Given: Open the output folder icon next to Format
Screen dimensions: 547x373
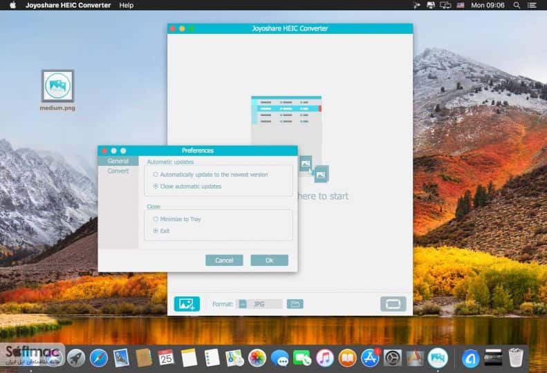Looking at the screenshot, I should click(295, 304).
